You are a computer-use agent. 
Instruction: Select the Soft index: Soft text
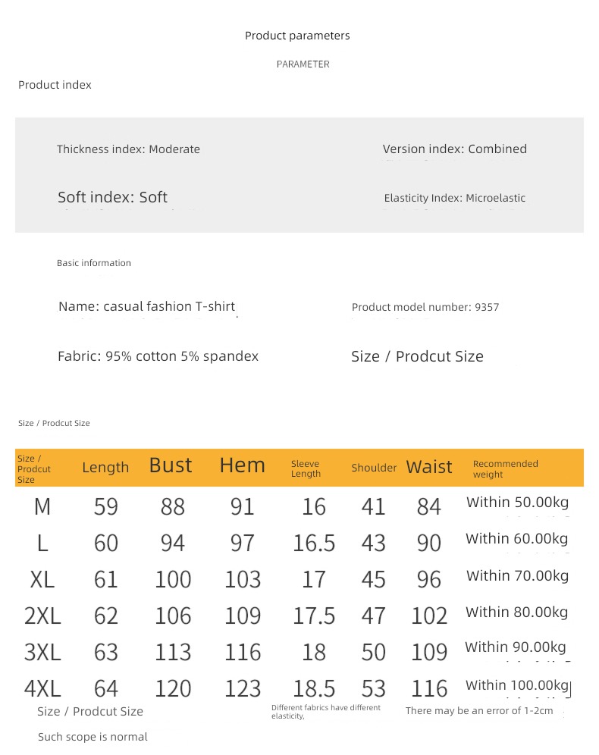(x=112, y=197)
